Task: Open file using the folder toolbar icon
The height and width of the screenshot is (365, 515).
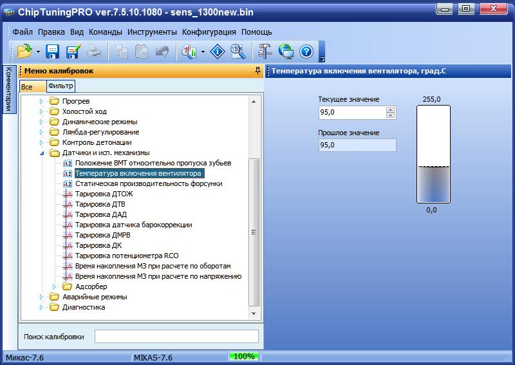Action: [x=24, y=51]
